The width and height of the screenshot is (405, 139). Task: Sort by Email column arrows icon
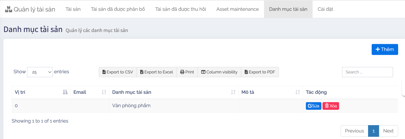click(x=104, y=92)
